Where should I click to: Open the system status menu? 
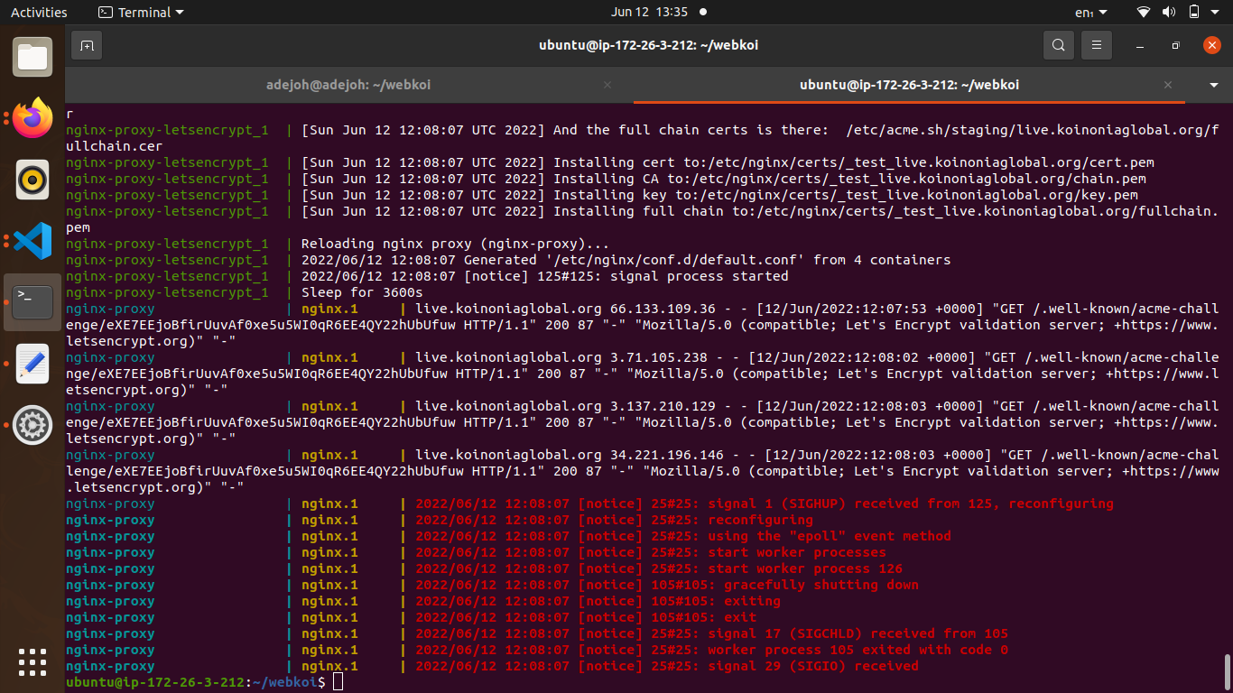[x=1173, y=12]
